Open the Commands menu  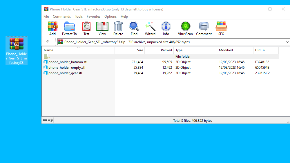[62, 17]
